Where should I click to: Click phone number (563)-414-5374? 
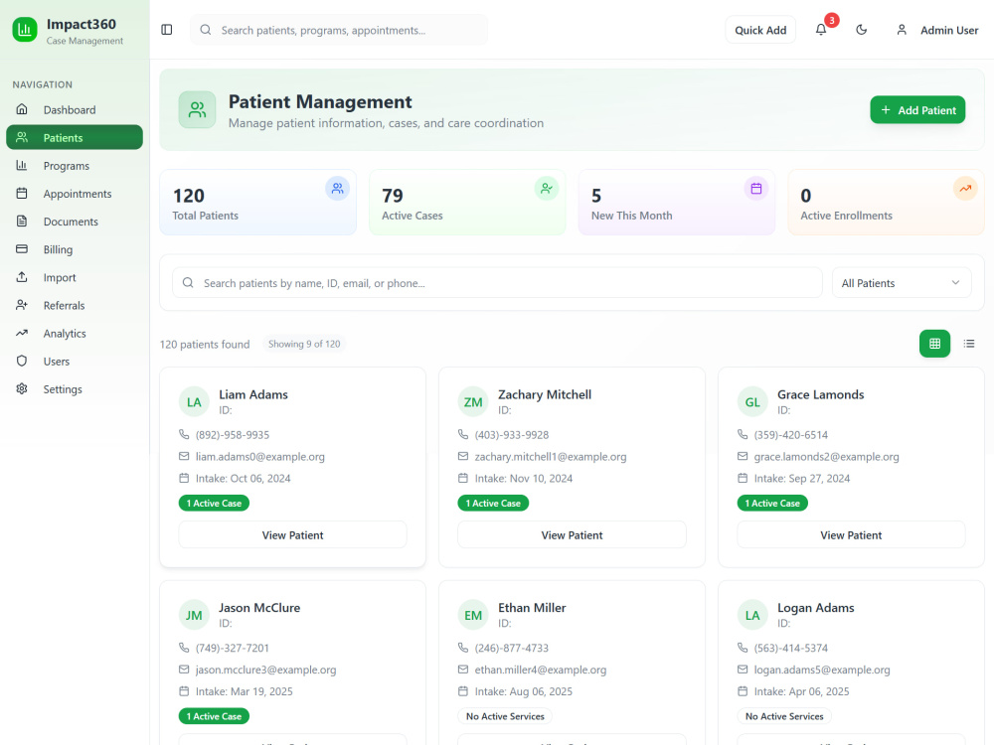pyautogui.click(x=790, y=648)
